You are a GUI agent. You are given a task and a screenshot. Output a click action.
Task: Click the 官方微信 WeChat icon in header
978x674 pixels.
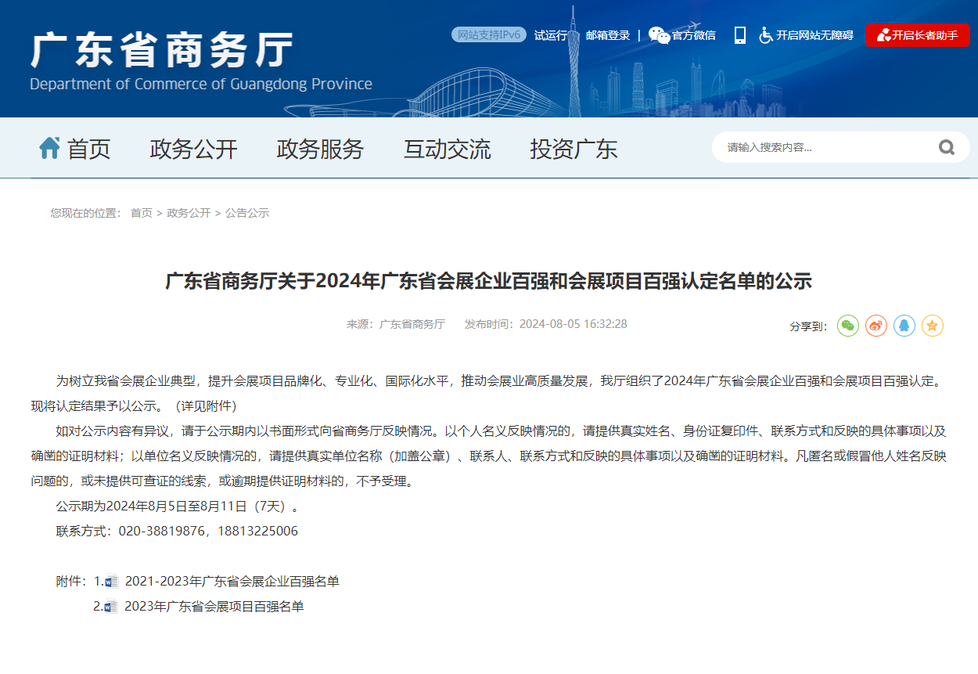click(x=659, y=35)
